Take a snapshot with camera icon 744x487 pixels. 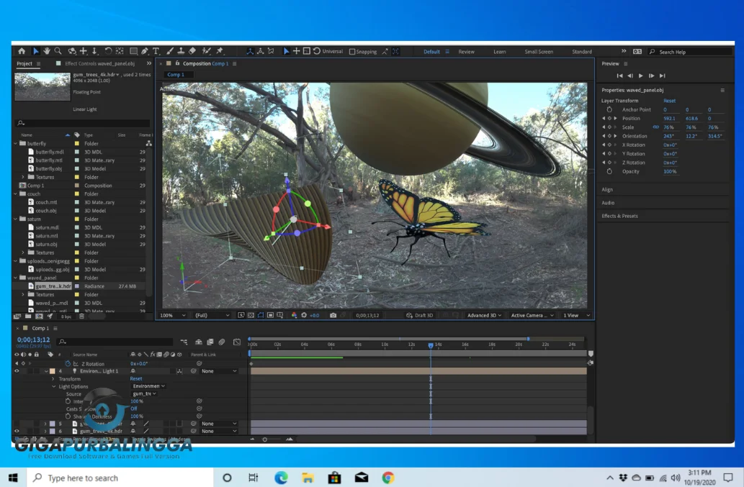pos(333,315)
